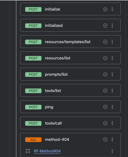Open three-dot menu for initialize
Screen dimensions: 128x157
[x=112, y=9]
